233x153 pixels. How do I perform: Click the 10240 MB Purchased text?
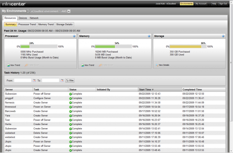tap(106, 52)
